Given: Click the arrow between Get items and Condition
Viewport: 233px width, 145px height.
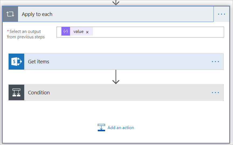Looking at the screenshot, I should tap(116, 77).
